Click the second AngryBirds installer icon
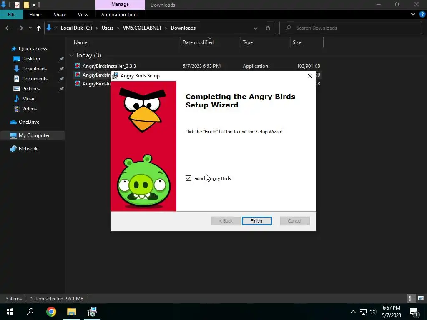 coord(78,75)
